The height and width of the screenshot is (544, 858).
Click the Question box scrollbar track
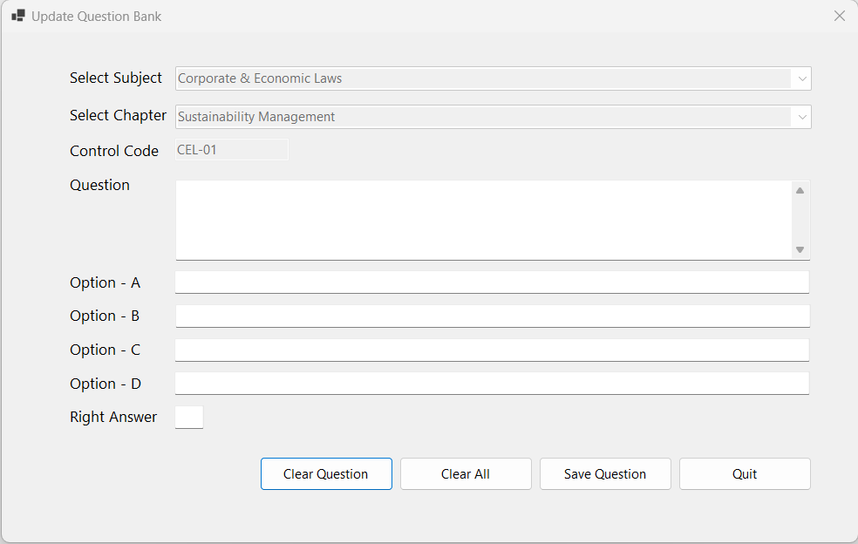[800, 220]
